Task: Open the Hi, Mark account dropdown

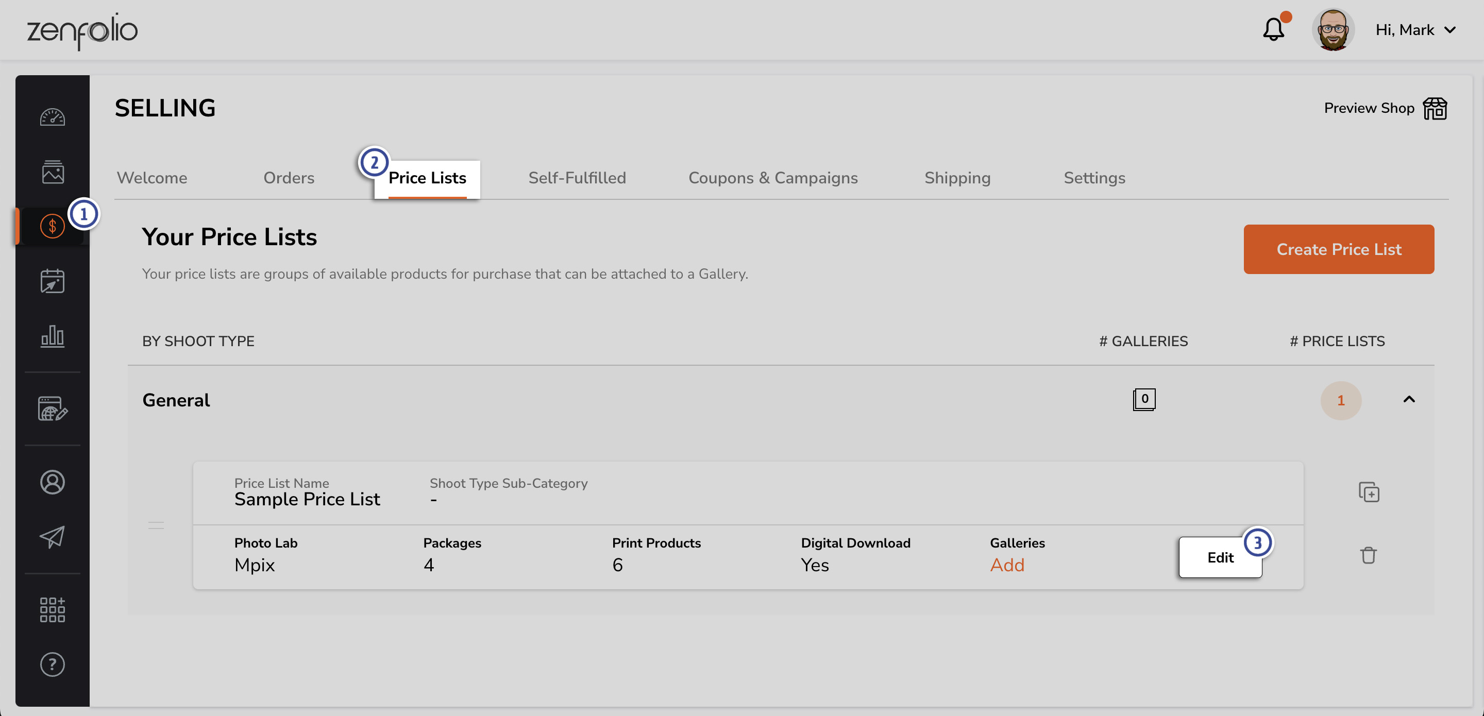Action: pos(1416,29)
